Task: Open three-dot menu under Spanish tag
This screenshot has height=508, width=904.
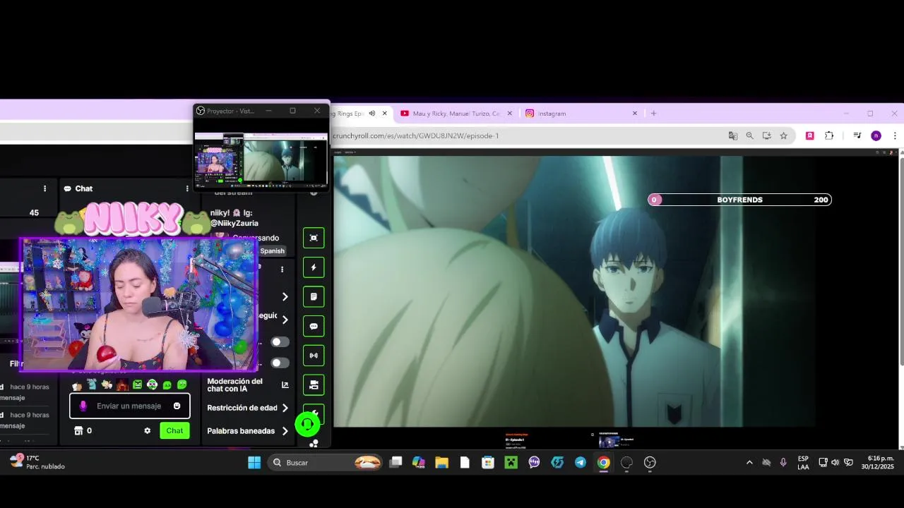Action: pos(282,270)
